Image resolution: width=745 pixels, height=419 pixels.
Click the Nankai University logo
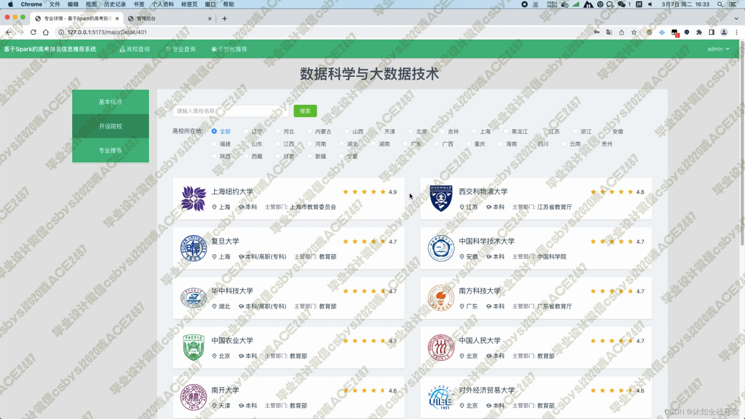pyautogui.click(x=193, y=397)
